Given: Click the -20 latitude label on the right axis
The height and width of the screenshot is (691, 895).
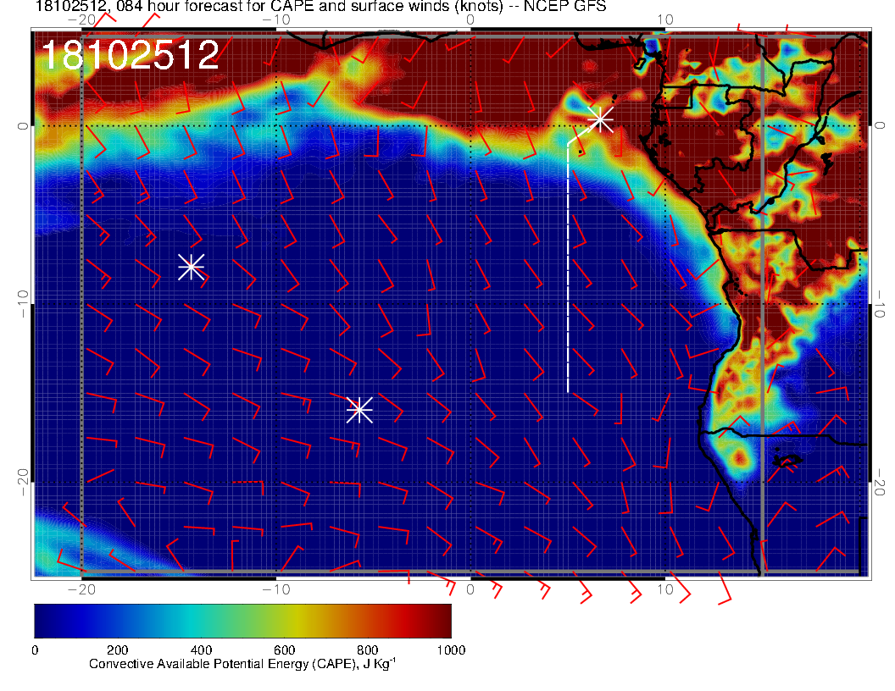Looking at the screenshot, I should (881, 482).
